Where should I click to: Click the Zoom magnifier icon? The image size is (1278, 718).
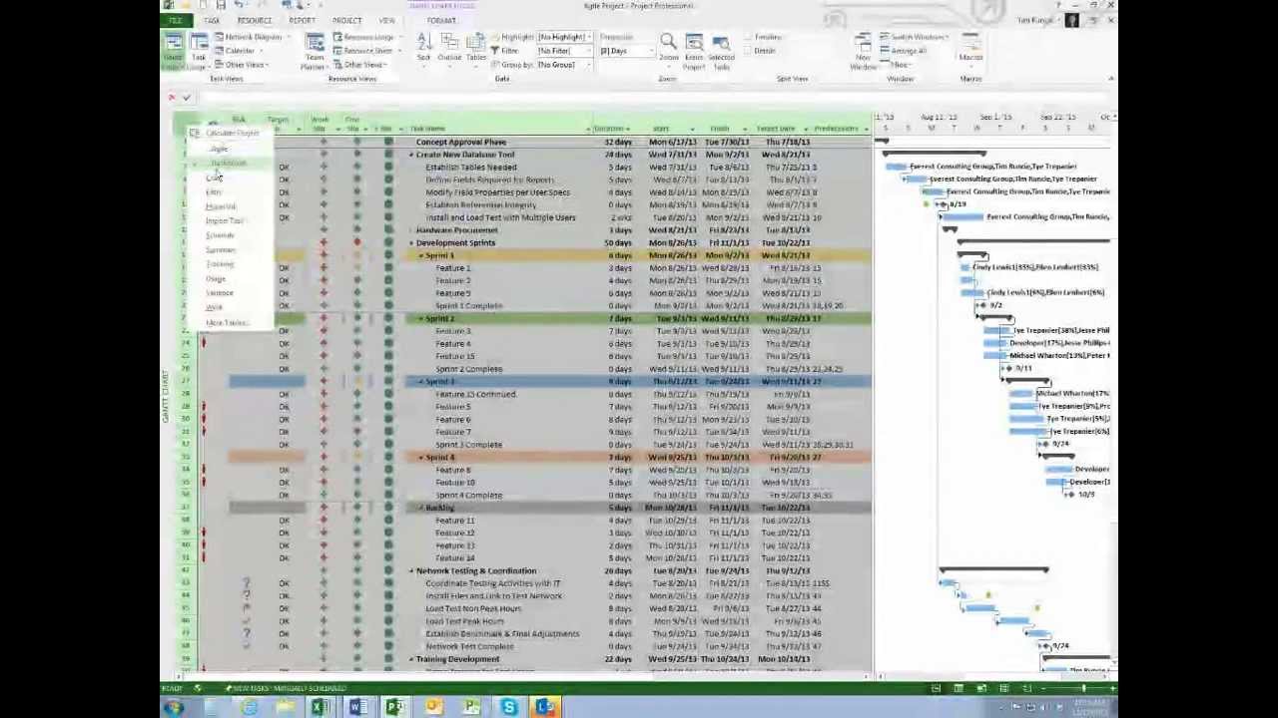(668, 46)
